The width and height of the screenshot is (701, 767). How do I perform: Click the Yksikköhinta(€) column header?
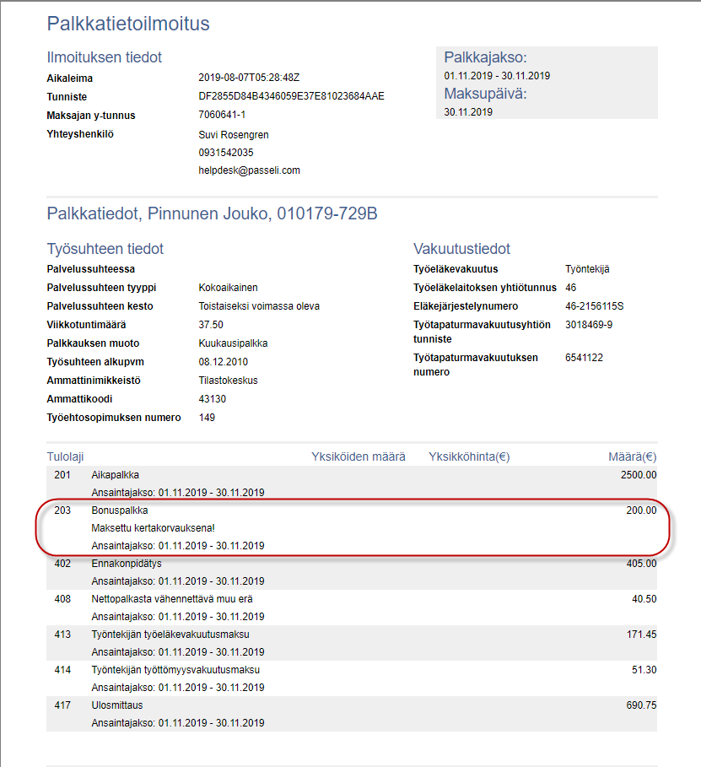tap(469, 456)
